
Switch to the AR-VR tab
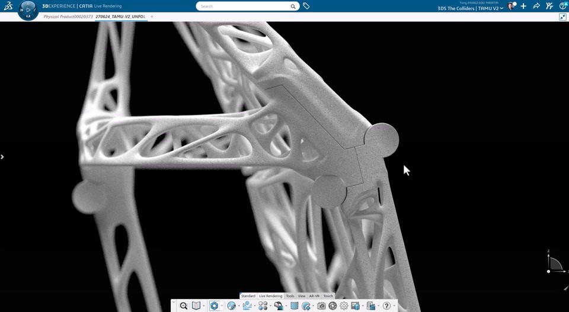click(x=314, y=296)
